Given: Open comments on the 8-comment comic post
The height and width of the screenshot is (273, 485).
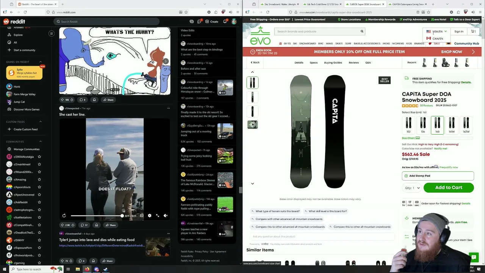Looking at the screenshot, I should tap(82, 100).
